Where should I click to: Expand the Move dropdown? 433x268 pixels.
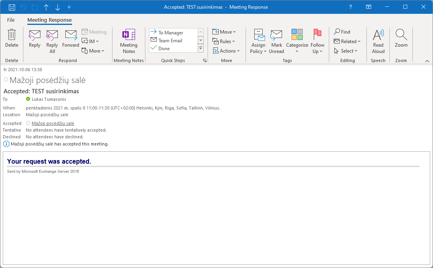pos(224,32)
